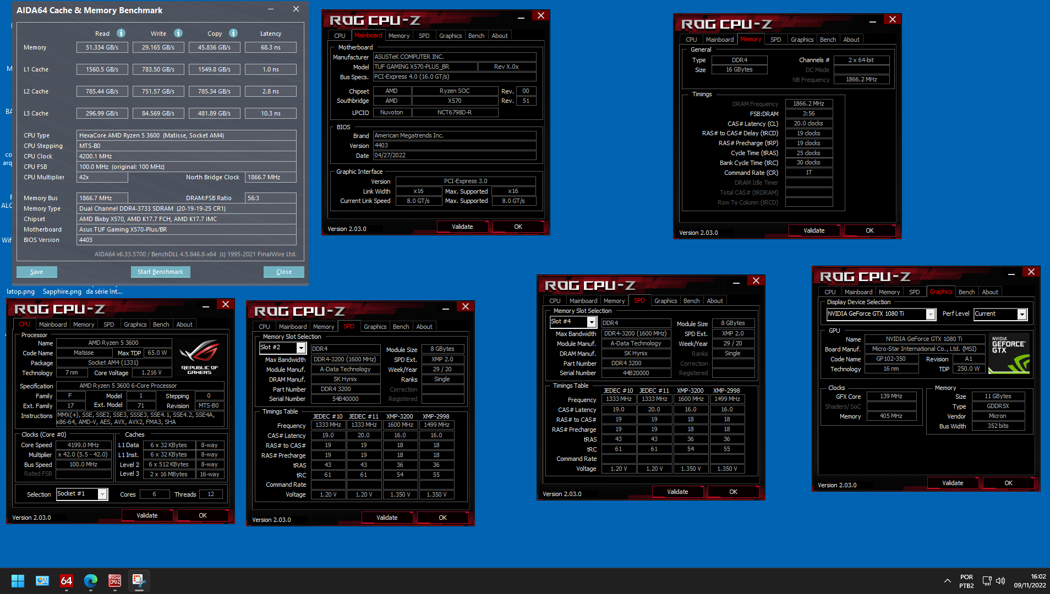This screenshot has height=594, width=1050.
Task: Open the network tray icon
Action: (987, 581)
